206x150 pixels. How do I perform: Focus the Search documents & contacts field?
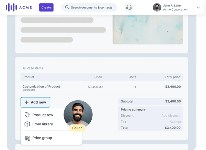tap(91, 8)
